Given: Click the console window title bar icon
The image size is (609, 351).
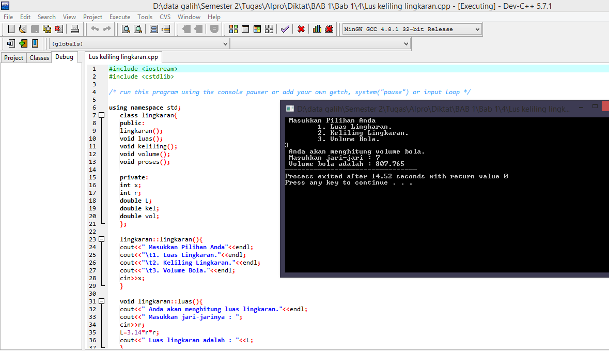Looking at the screenshot, I should [x=290, y=109].
